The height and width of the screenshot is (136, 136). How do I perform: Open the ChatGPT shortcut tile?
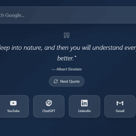[x=49, y=106]
